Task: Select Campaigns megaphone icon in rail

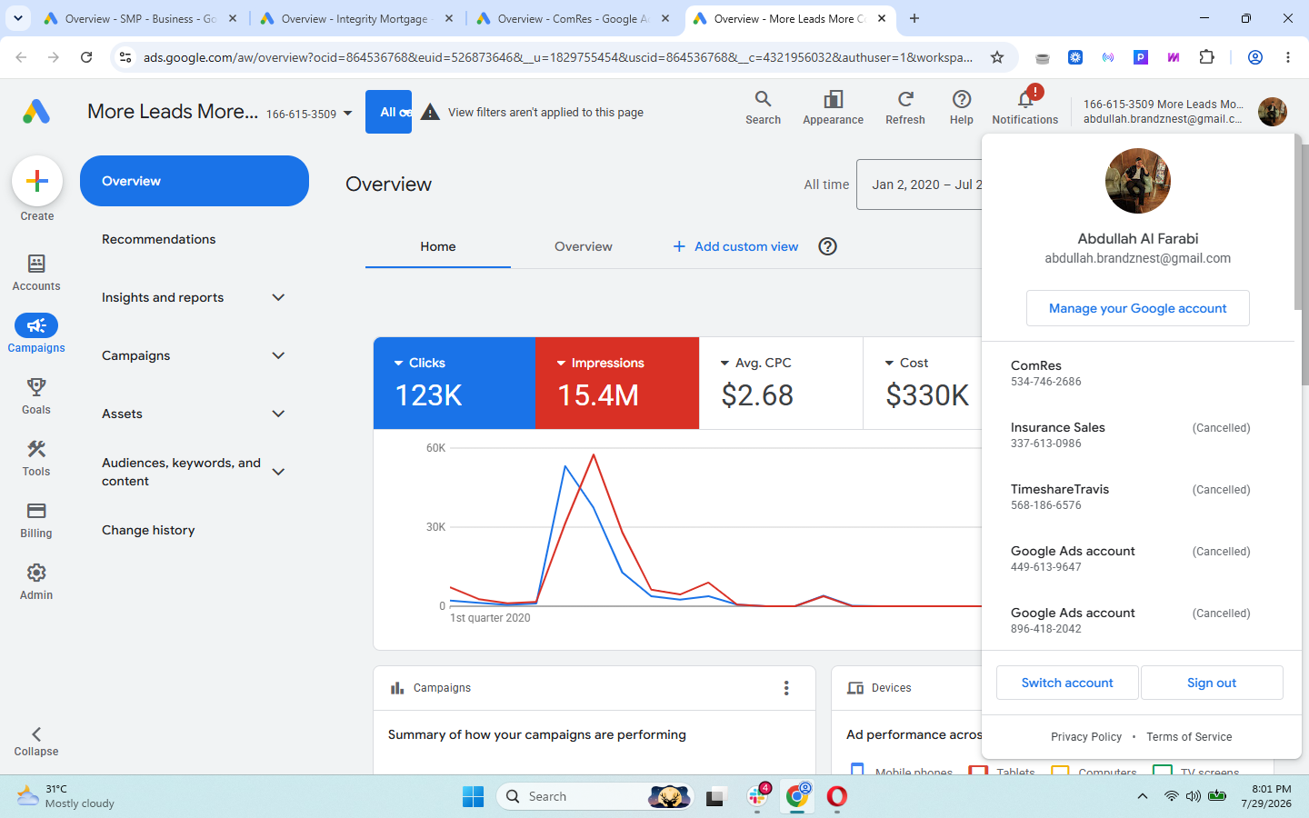Action: [x=36, y=325]
